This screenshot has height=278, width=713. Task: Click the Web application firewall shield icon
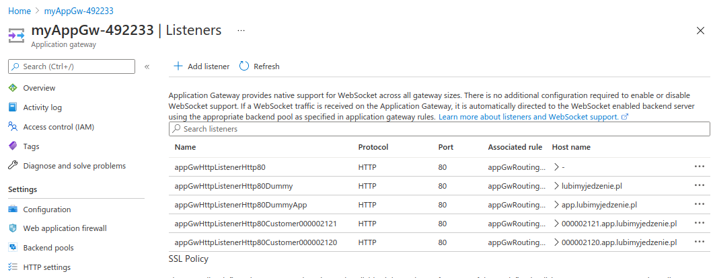pyautogui.click(x=12, y=228)
